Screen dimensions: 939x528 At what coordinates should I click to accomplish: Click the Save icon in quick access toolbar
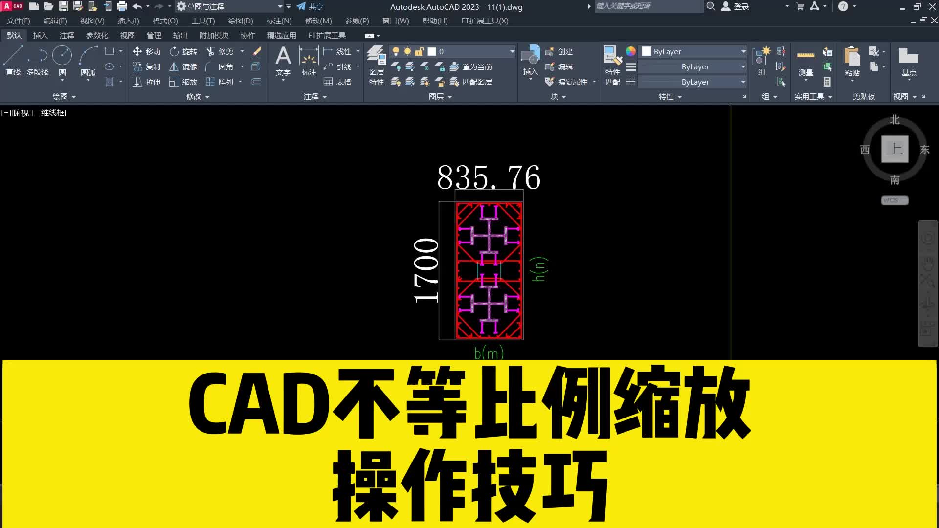(64, 6)
